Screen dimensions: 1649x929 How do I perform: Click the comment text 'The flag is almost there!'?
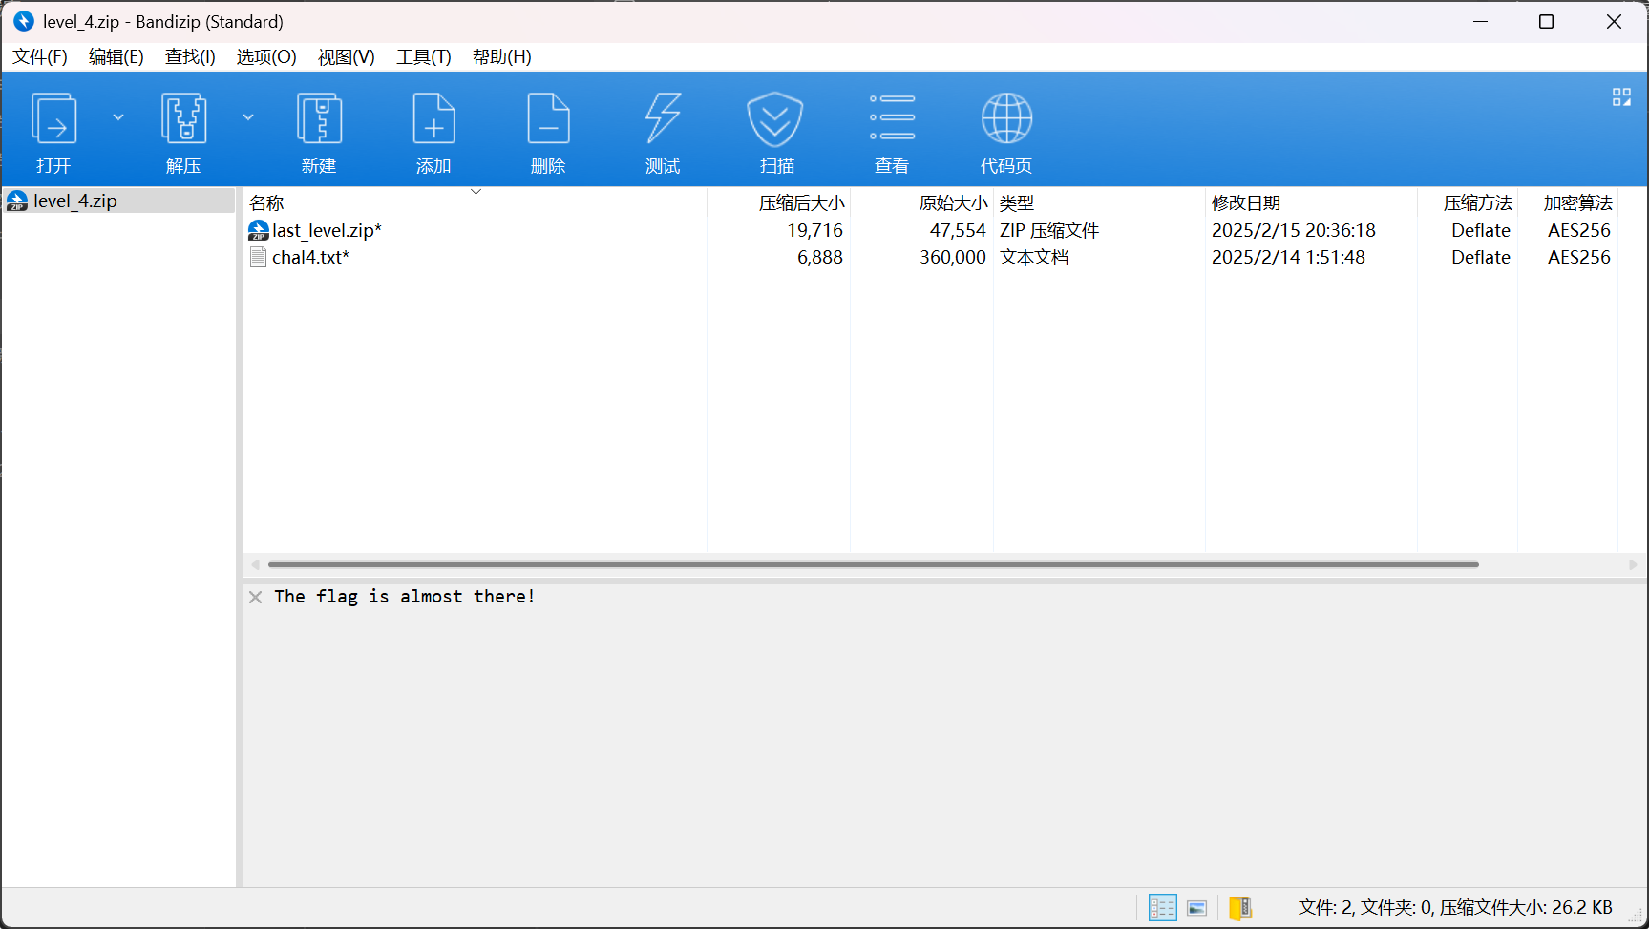point(405,597)
